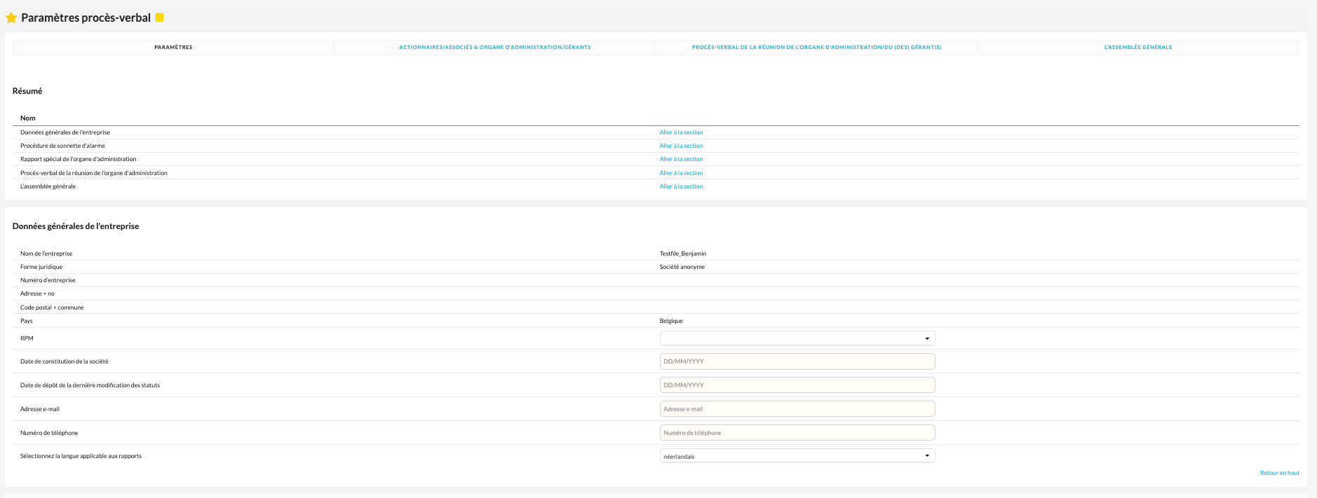This screenshot has height=498, width=1317.
Task: Open the Actionnaires/Associés & Organe d'administration tab
Action: click(x=495, y=47)
